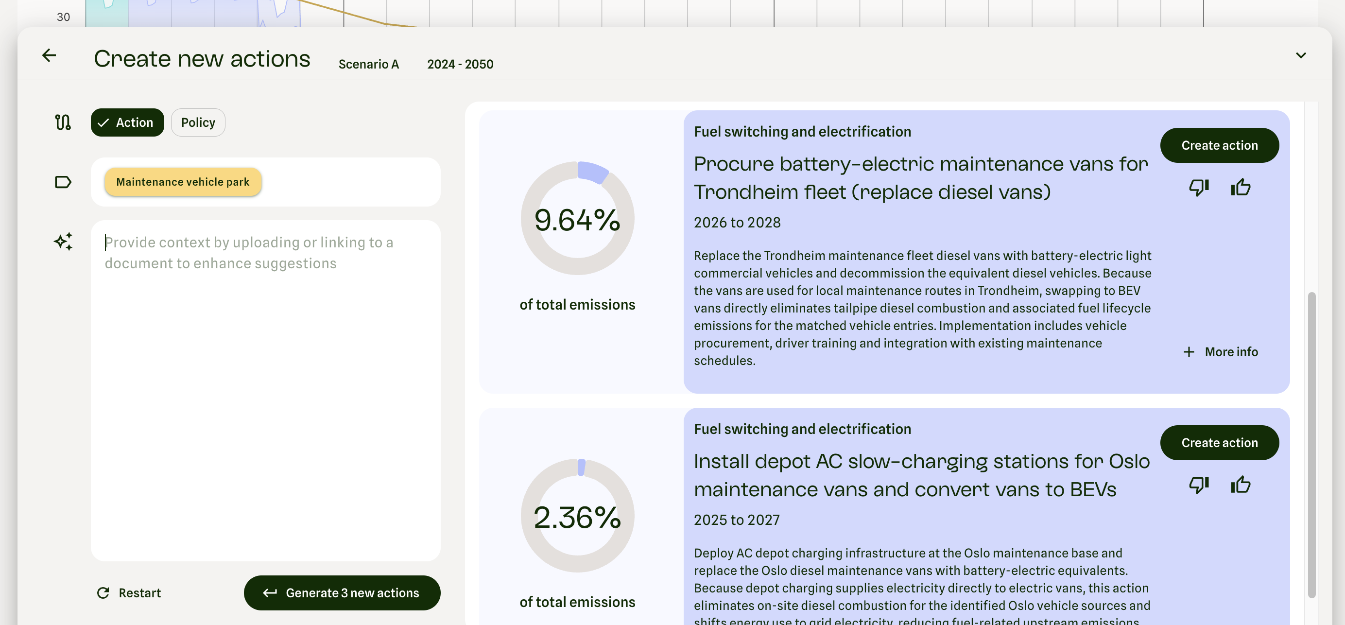Click the AI sparkle icon
The image size is (1345, 625).
click(63, 241)
